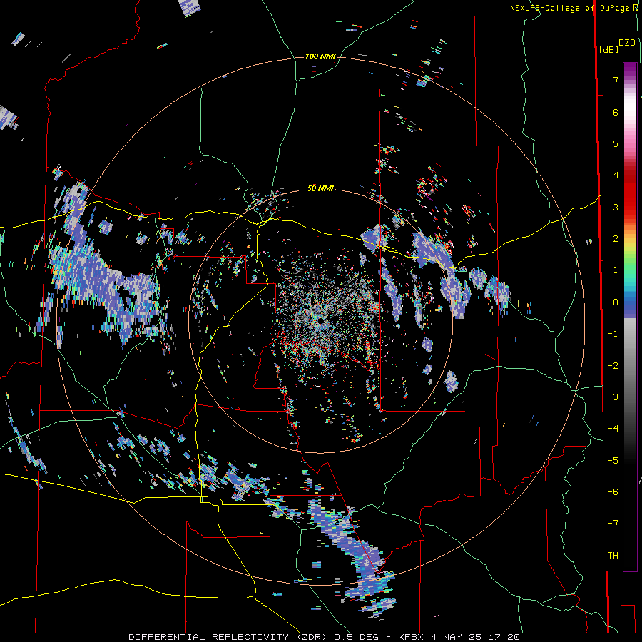The height and width of the screenshot is (642, 642).
Task: Click the 1 value on the scale
Action: [616, 270]
